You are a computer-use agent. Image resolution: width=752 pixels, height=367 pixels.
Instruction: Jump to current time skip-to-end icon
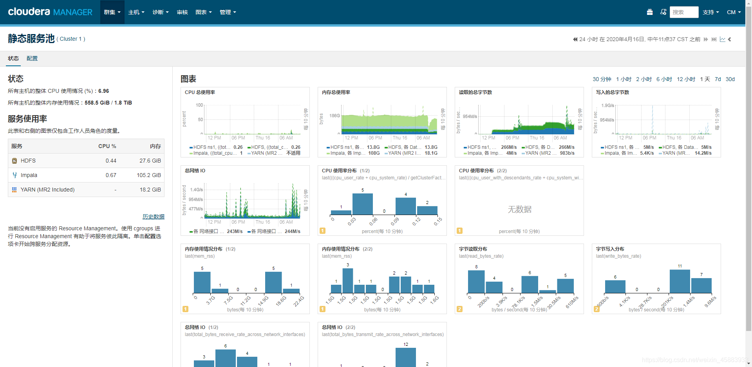click(x=714, y=39)
